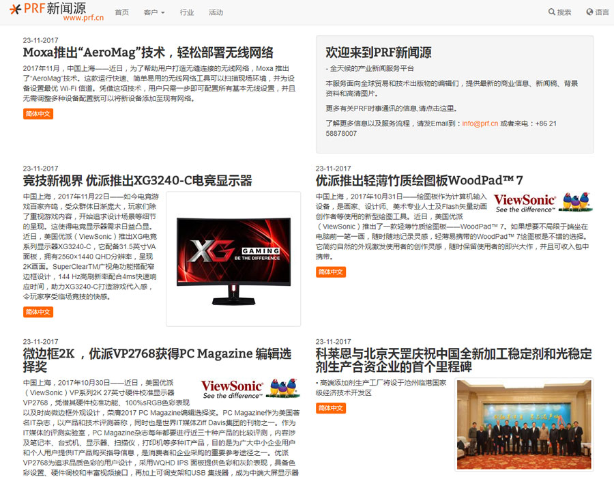The width and height of the screenshot is (614, 477).
Task: Click 简体中文 button under WoodPad article
Action: coord(330,272)
